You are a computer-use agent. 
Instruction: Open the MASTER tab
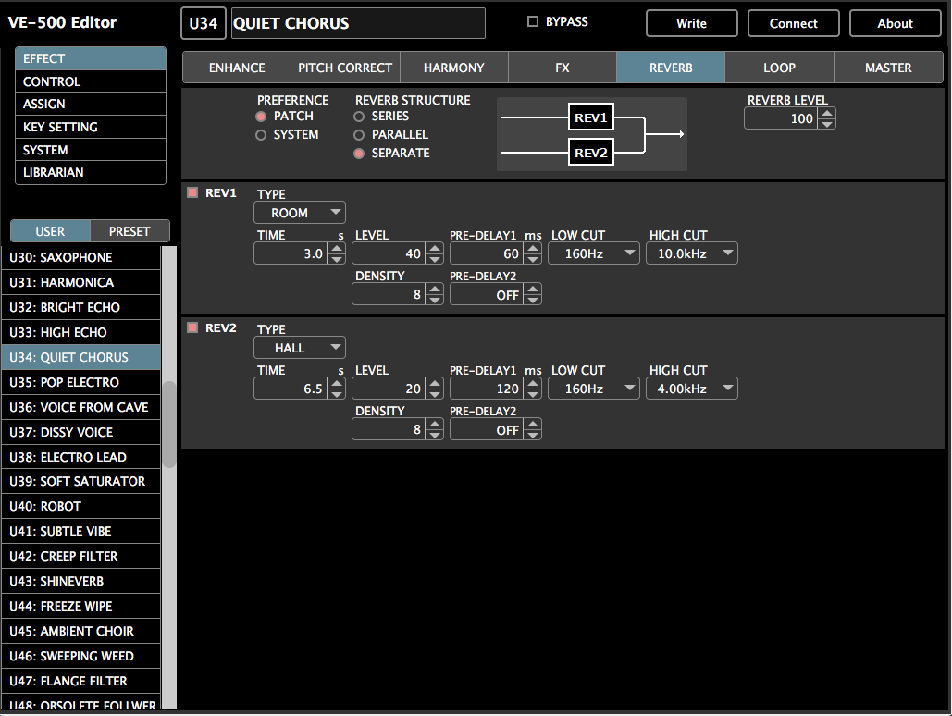pos(888,68)
